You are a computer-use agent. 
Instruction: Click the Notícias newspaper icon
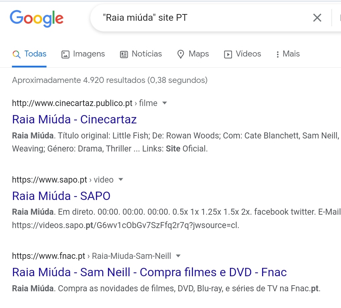[124, 55]
